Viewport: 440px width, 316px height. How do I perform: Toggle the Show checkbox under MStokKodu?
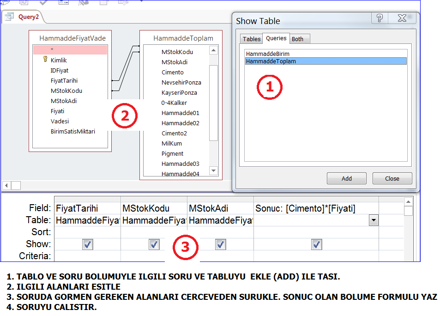tap(154, 244)
